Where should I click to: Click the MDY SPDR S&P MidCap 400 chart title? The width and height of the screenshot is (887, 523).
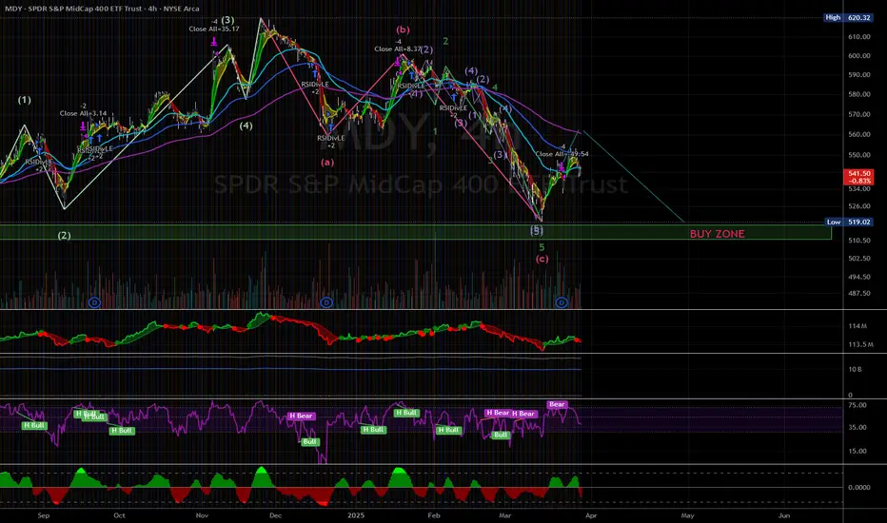[102, 9]
